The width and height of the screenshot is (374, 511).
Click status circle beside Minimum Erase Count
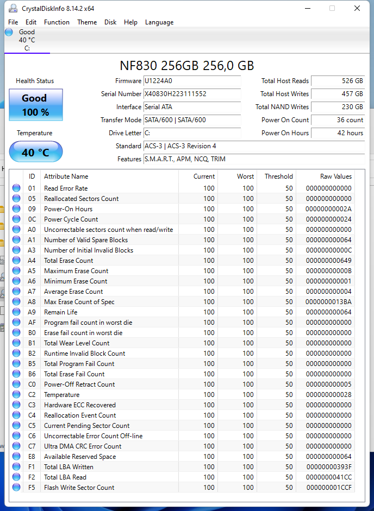pos(16,281)
